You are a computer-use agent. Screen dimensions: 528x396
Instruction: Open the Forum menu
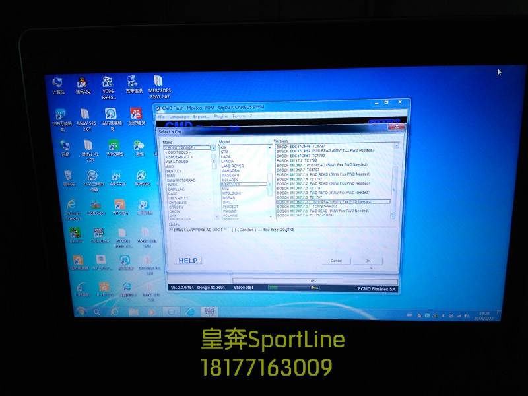click(239, 116)
